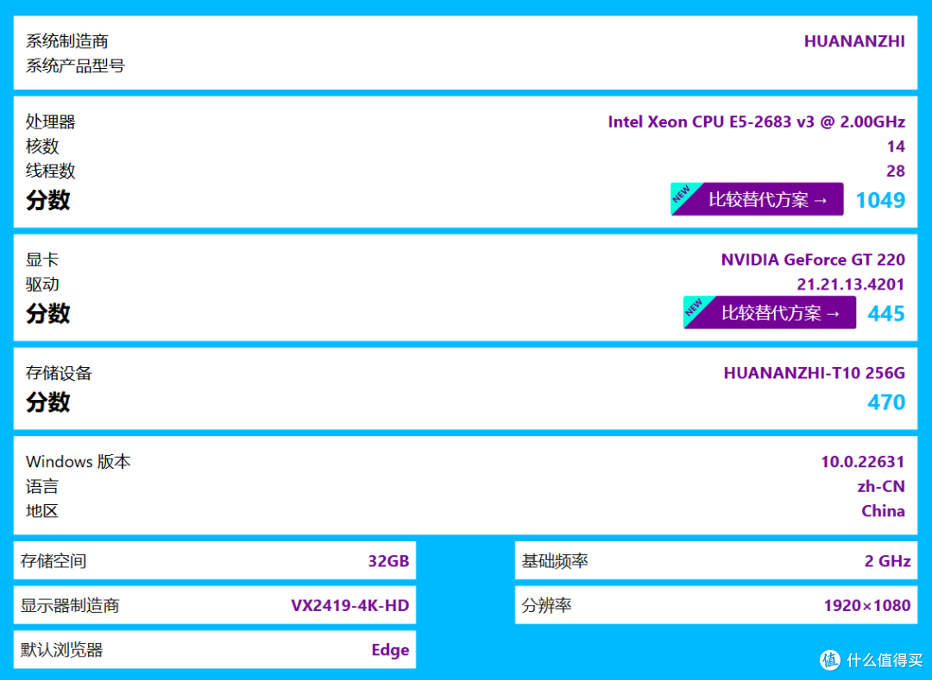Click the 处理器 label
Viewport: 932px width, 680px height.
click(x=51, y=122)
